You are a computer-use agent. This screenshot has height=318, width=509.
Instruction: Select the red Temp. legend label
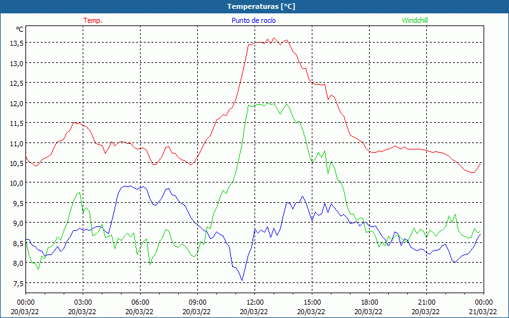pos(93,20)
